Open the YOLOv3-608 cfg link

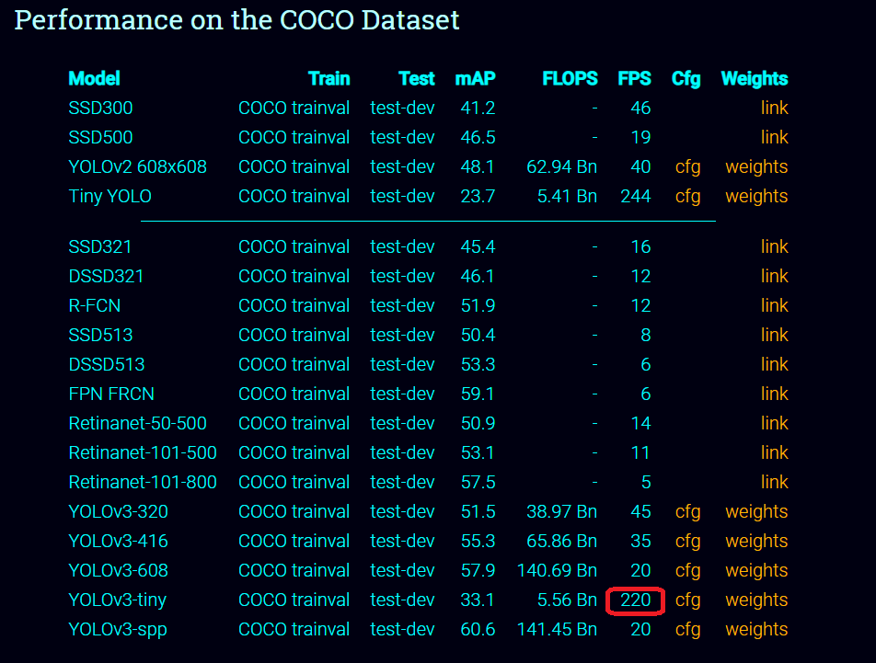pos(687,571)
